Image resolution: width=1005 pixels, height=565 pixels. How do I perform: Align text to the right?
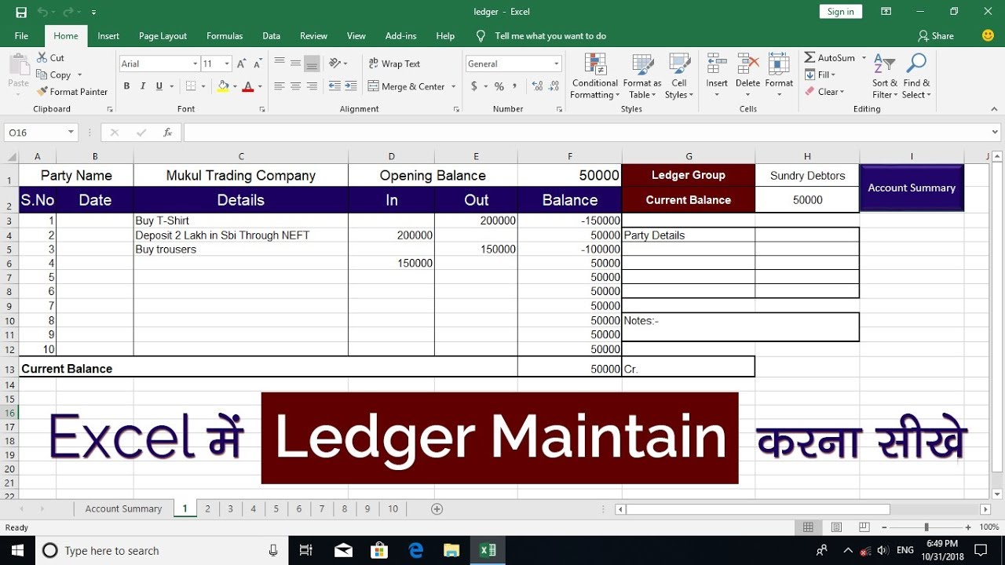tap(312, 86)
